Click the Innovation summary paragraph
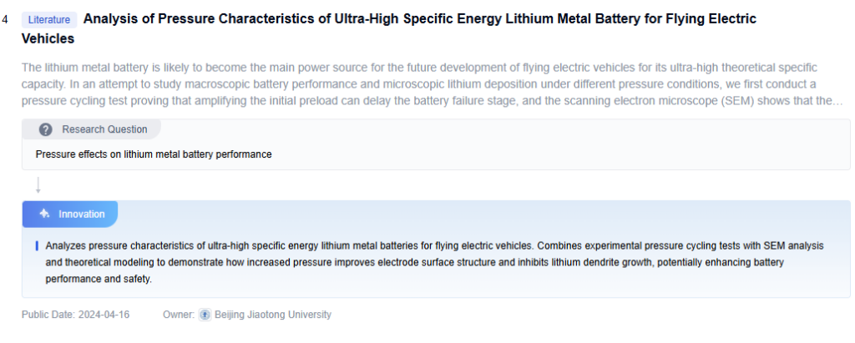The image size is (855, 343). (417, 262)
